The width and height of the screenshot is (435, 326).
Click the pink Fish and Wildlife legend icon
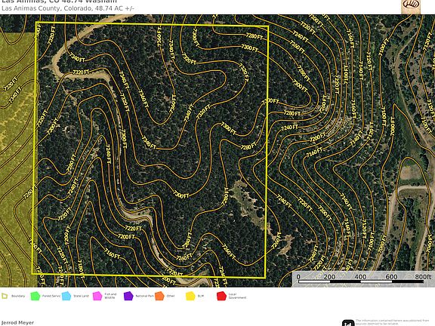(x=97, y=296)
